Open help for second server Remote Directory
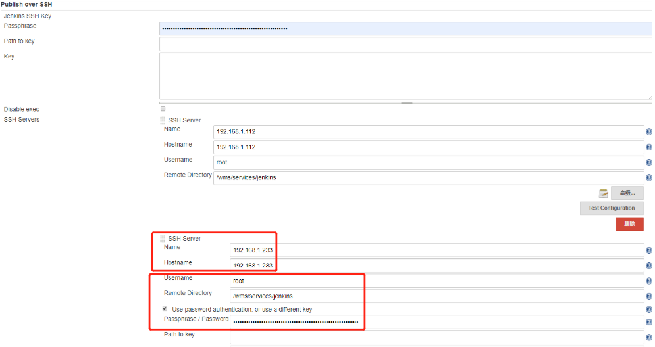 [x=648, y=296]
